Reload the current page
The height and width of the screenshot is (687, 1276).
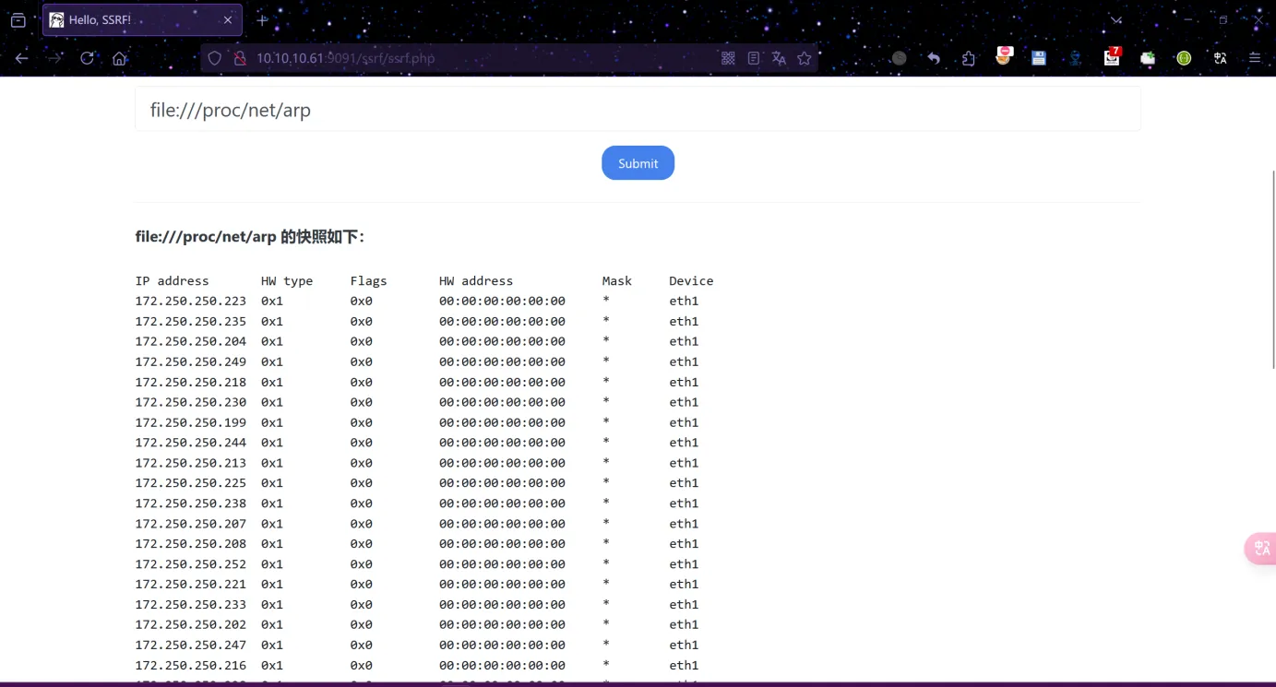[87, 58]
